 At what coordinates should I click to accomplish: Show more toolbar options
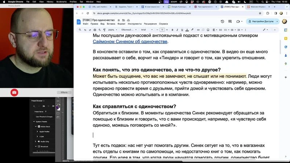[x=245, y=30]
